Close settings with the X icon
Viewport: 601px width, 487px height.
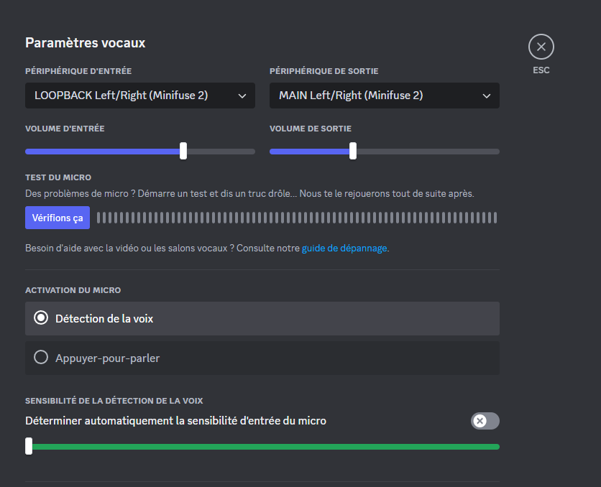click(x=541, y=47)
